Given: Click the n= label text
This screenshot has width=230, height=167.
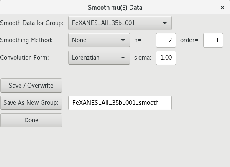Looking at the screenshot, I should 138,40.
